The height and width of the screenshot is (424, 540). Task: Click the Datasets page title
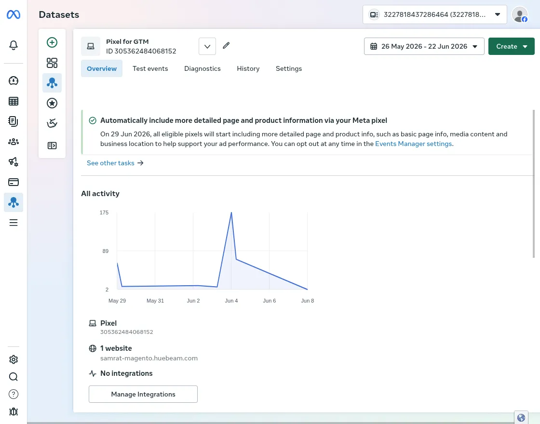coord(59,14)
